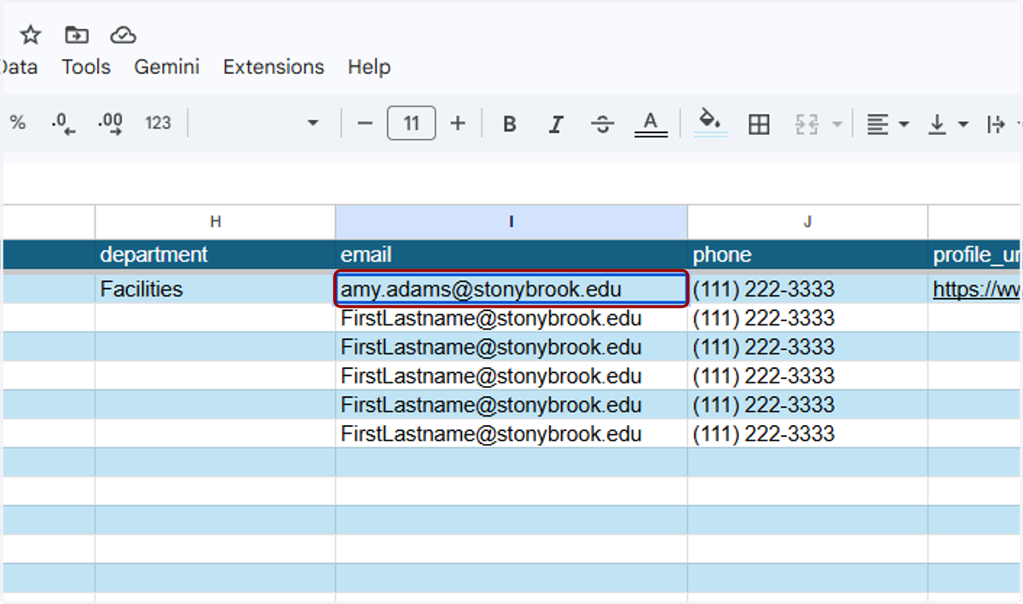Open the vertical align dropdown
1023x604 pixels.
pos(948,124)
